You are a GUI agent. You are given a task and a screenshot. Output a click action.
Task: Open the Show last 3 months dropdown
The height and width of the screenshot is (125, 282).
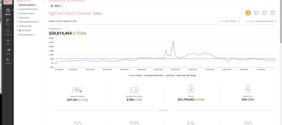pyautogui.click(x=233, y=21)
